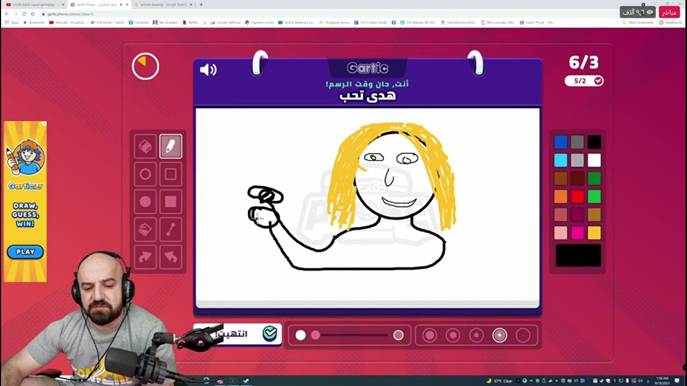Click the right-pointing curved arrow tool button
687x386 pixels.
[x=145, y=257]
